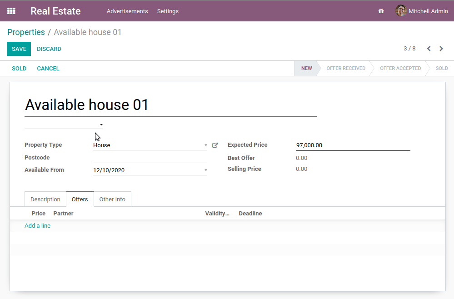Open the Available From date picker

[205, 169]
